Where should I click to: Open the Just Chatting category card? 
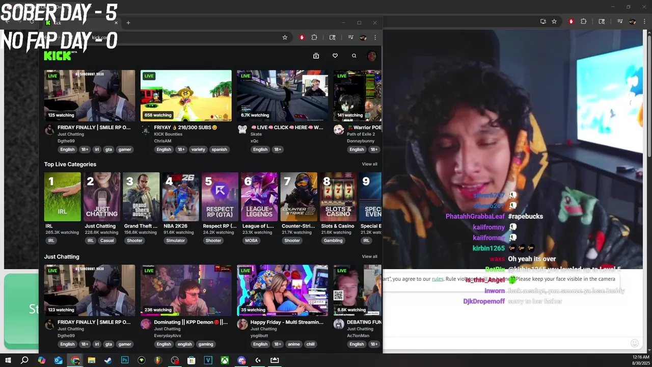pos(102,197)
